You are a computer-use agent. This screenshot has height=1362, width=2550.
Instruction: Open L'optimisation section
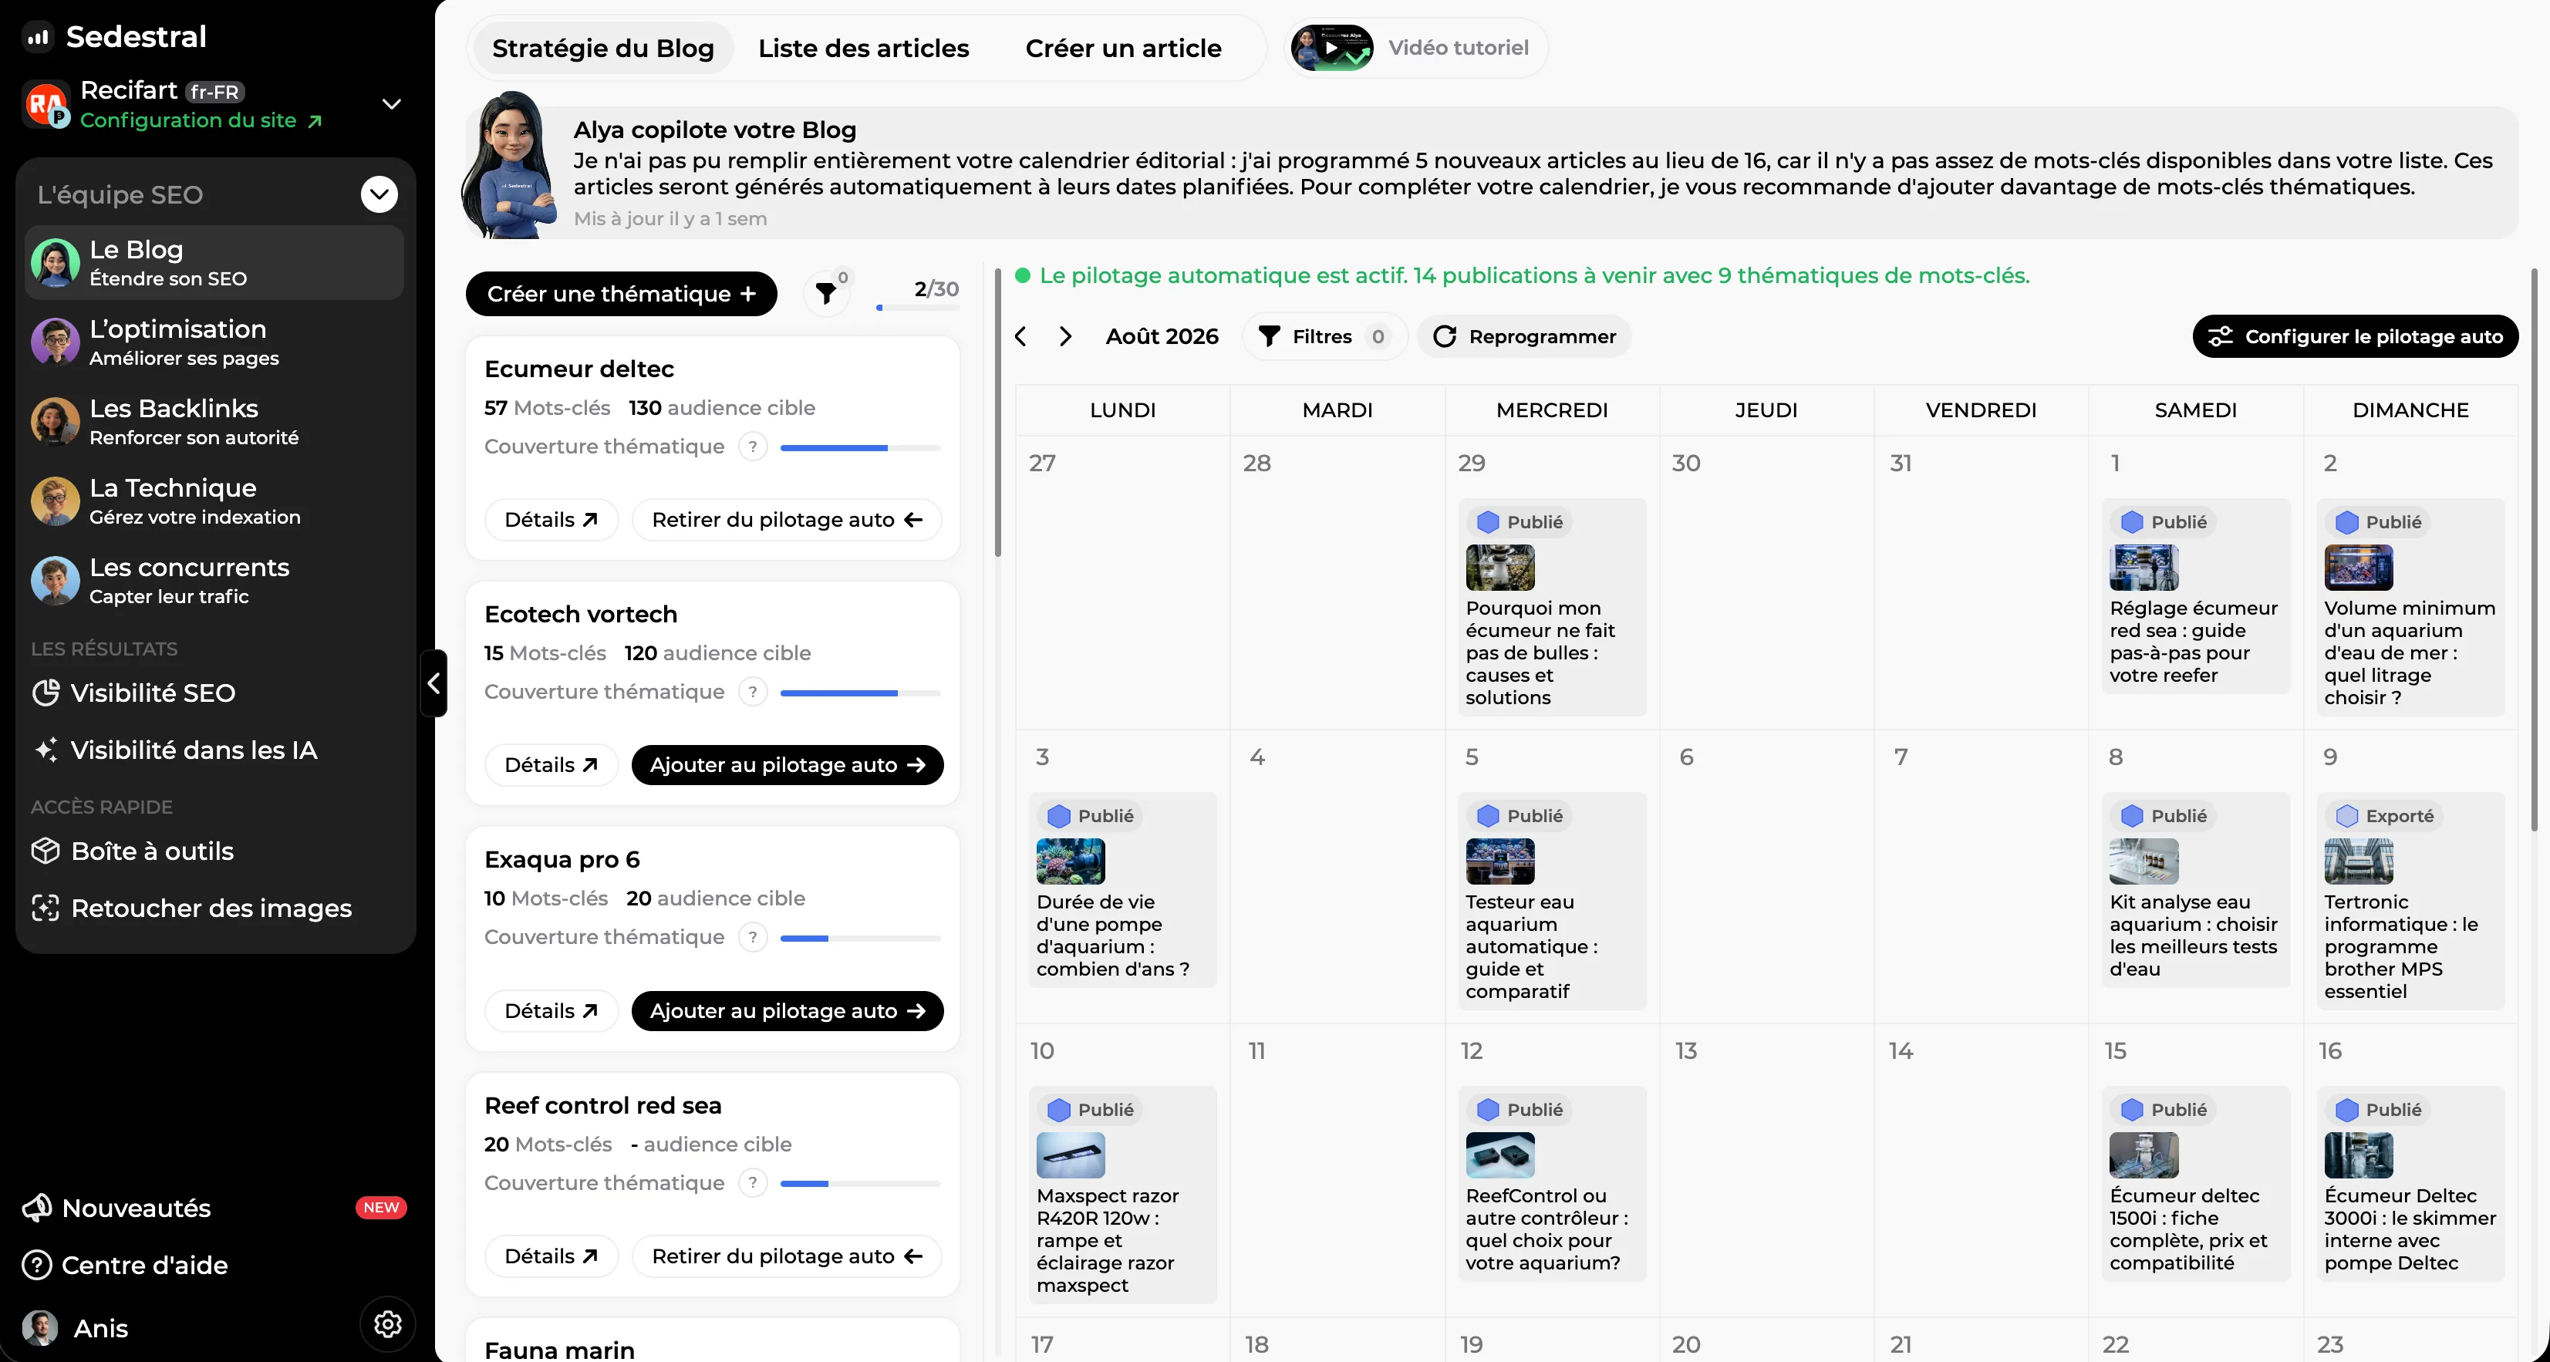pyautogui.click(x=214, y=342)
